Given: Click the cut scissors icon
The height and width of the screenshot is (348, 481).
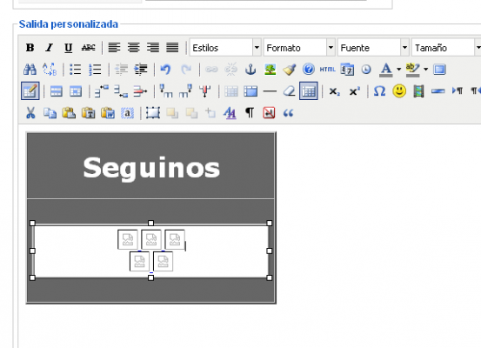Looking at the screenshot, I should 30,113.
